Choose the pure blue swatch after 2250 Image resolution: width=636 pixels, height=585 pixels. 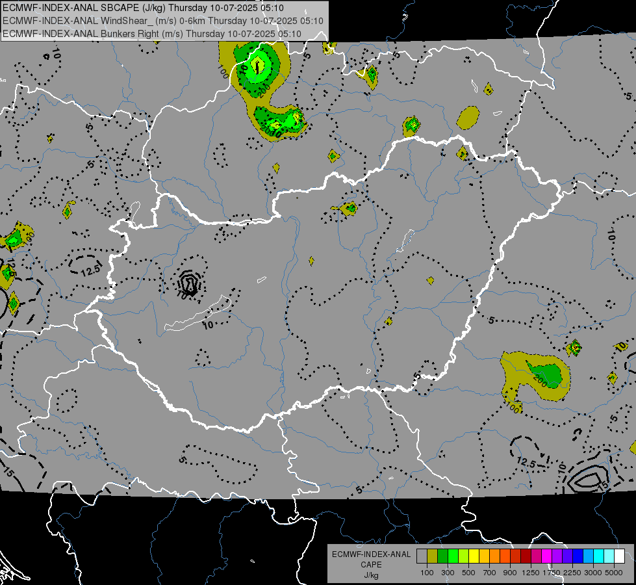[x=578, y=556]
